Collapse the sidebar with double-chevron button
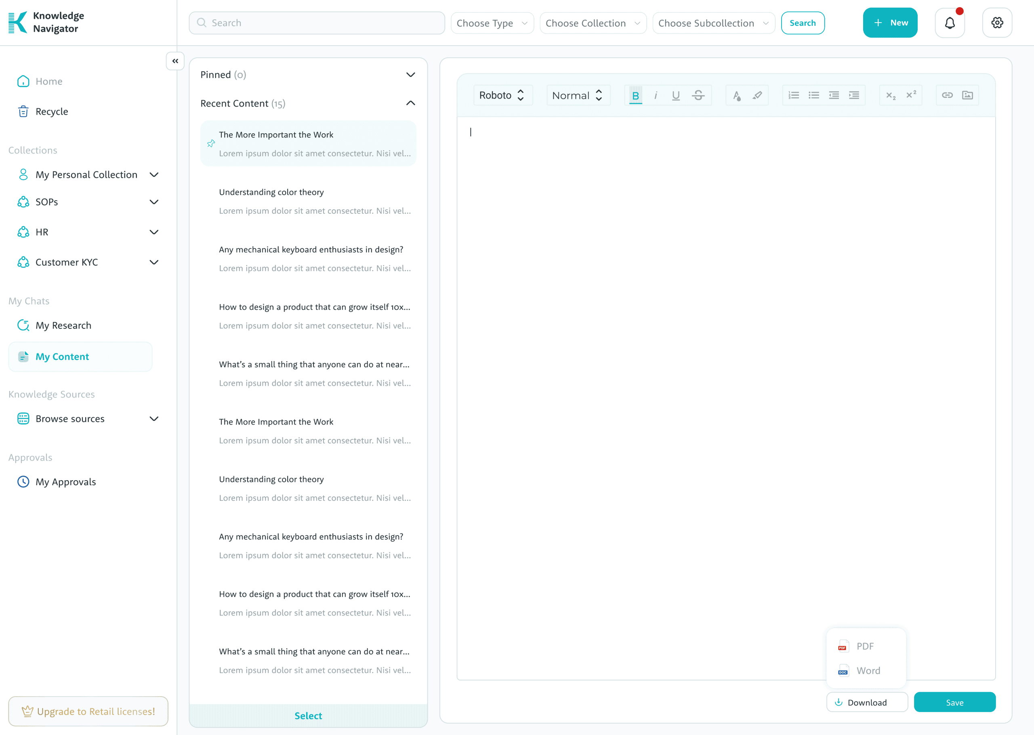Viewport: 1034px width, 735px height. [x=175, y=61]
